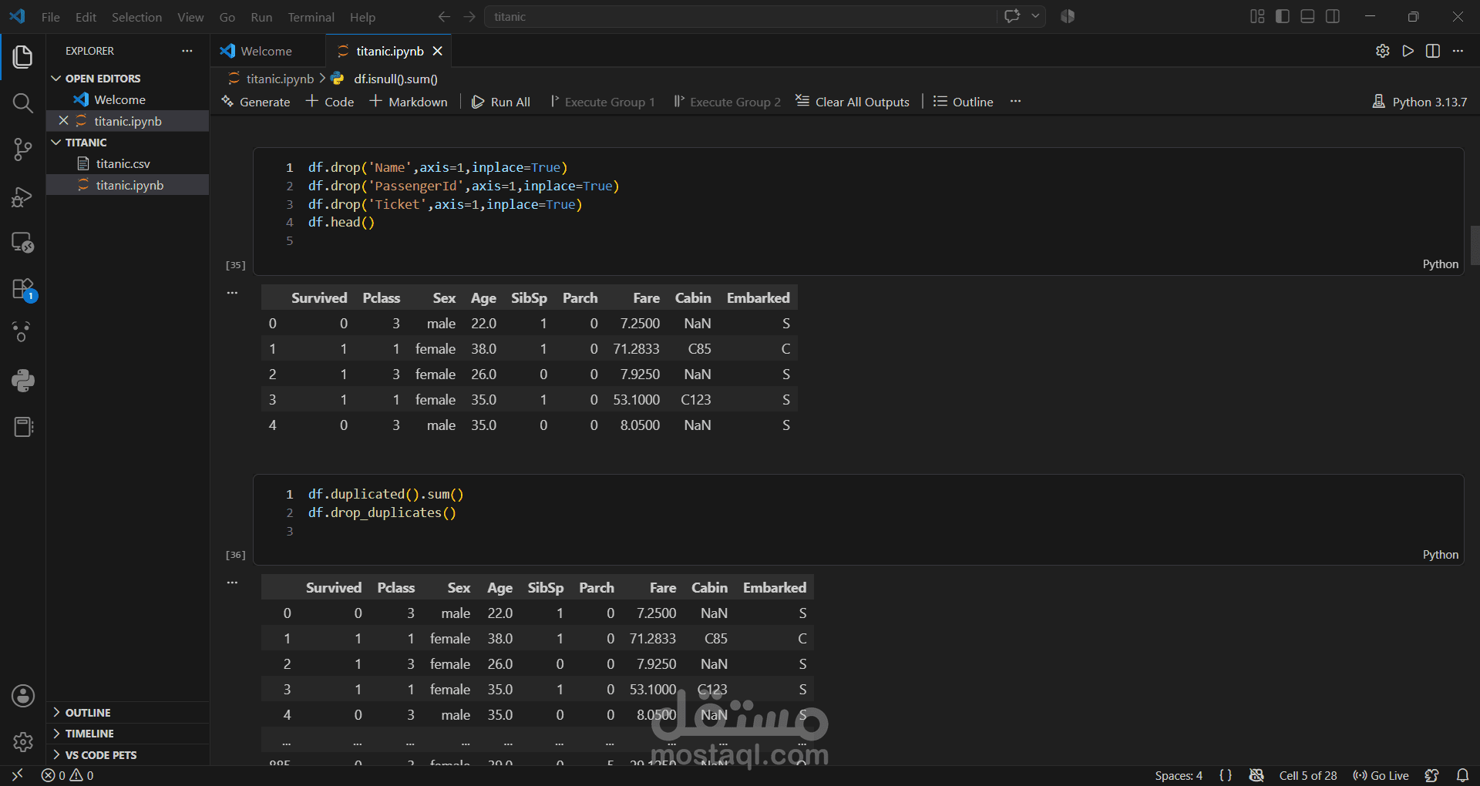The height and width of the screenshot is (786, 1480).
Task: Open the Search view in activity bar
Action: [23, 102]
